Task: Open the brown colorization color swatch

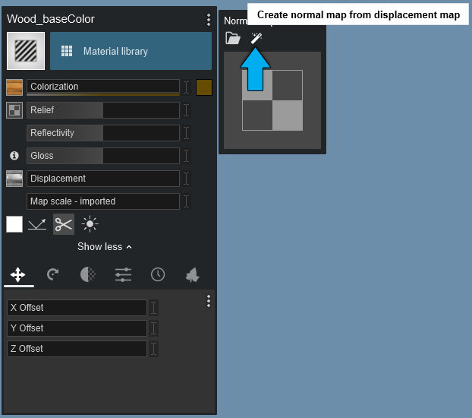Action: 204,87
